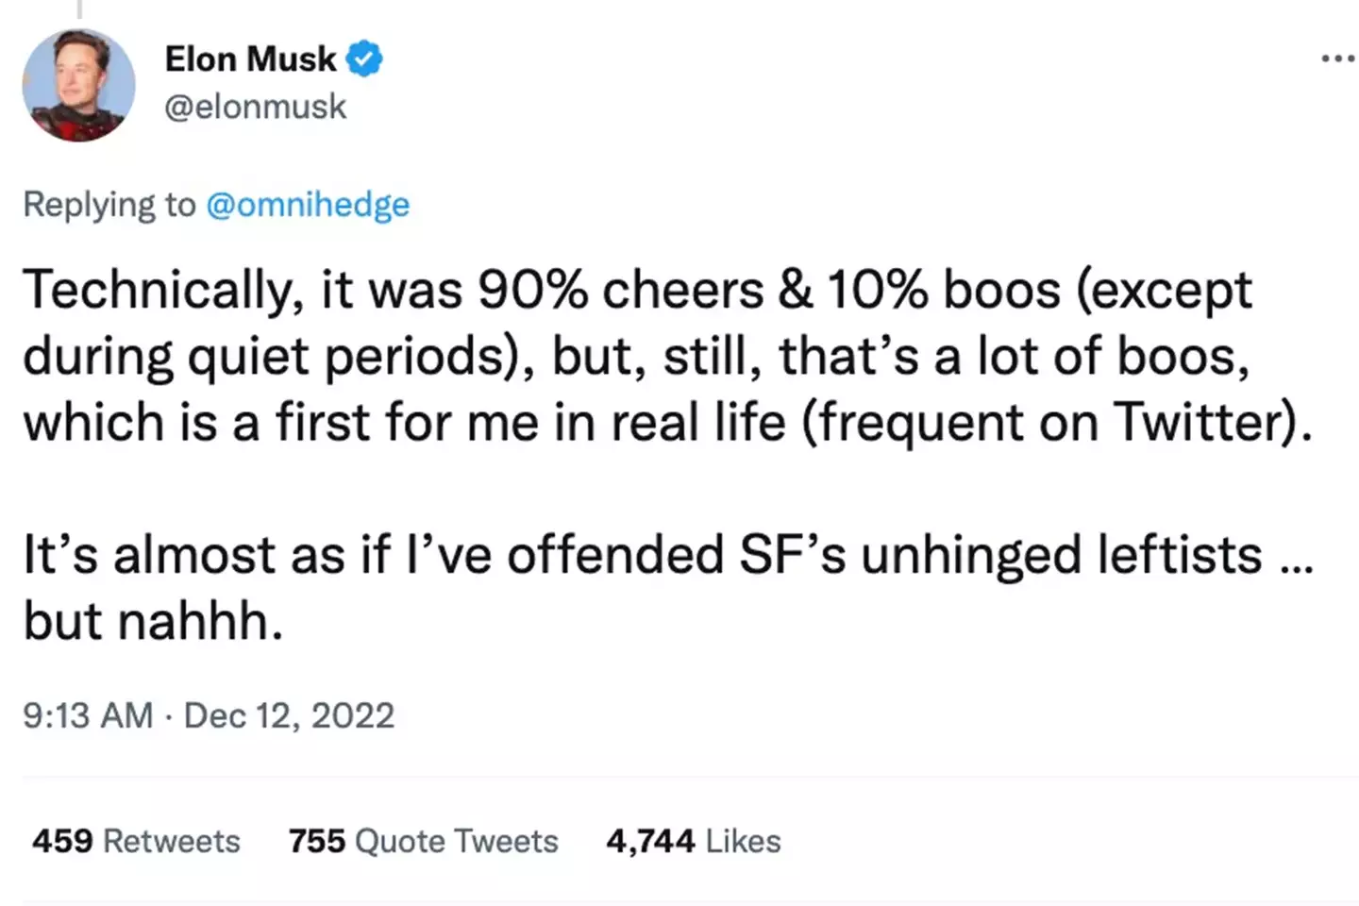The image size is (1359, 906).
Task: Click "first for me in real life" text
Action: pos(530,422)
